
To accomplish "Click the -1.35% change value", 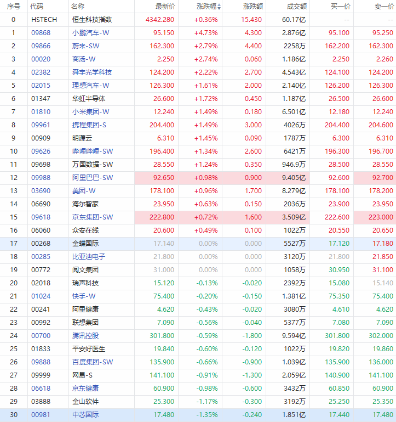I will point(207,415).
